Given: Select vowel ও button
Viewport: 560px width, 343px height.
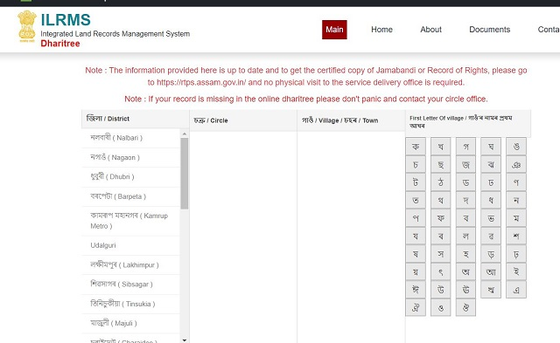Looking at the screenshot, I should tap(441, 307).
